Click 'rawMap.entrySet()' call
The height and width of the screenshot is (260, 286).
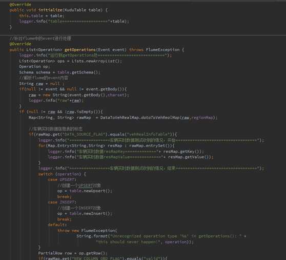[x=150, y=146]
